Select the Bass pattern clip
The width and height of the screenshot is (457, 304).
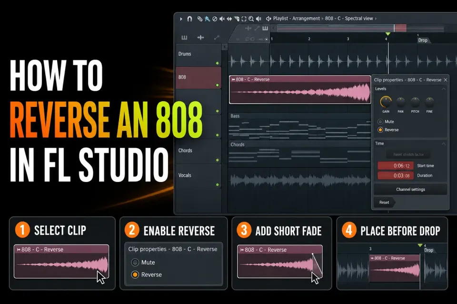(299, 126)
